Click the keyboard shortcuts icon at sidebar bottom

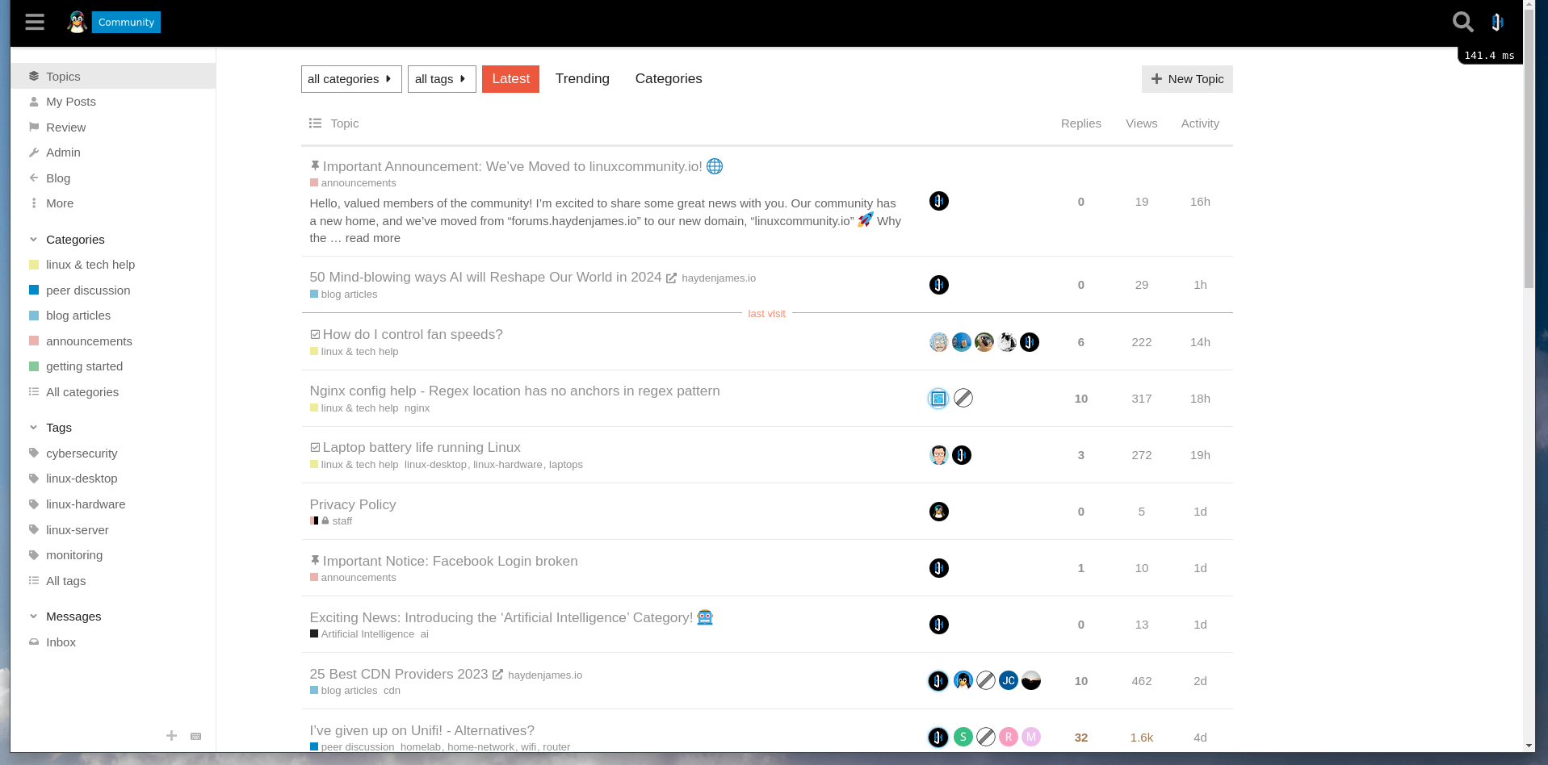tap(195, 736)
